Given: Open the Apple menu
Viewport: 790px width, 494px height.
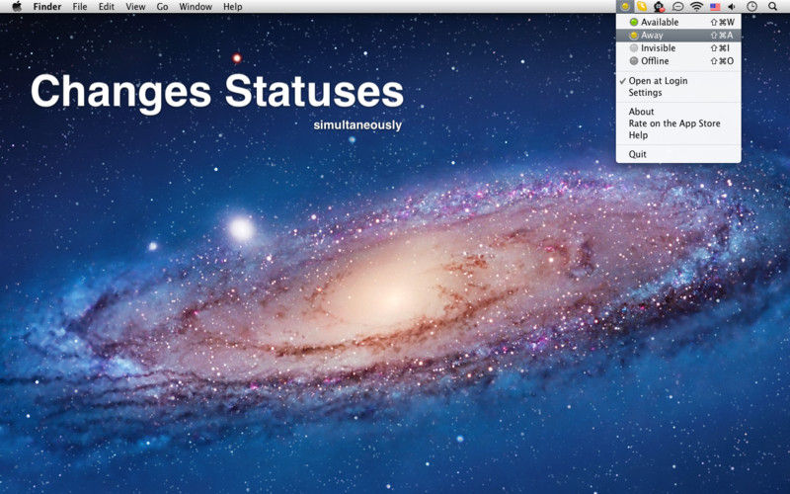Looking at the screenshot, I should click(x=17, y=7).
